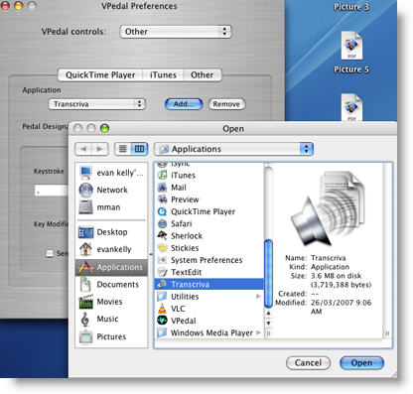Open the Transcriva application dropdown
The image size is (413, 394).
[x=97, y=104]
